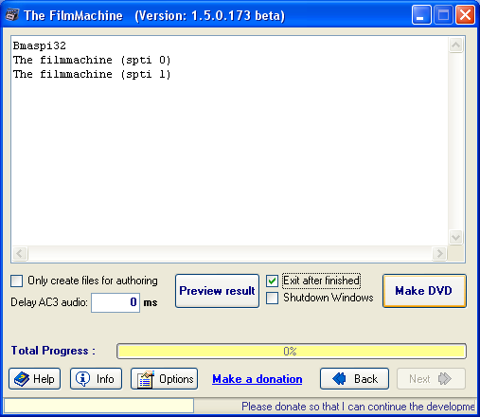Follow the Make a donation link
Image resolution: width=480 pixels, height=417 pixels.
[x=258, y=379]
